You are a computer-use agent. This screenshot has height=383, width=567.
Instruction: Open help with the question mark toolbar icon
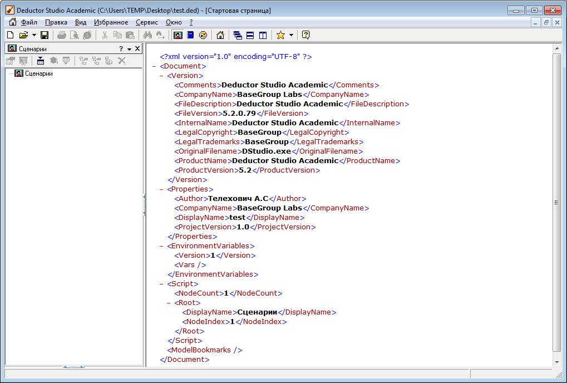coord(305,35)
